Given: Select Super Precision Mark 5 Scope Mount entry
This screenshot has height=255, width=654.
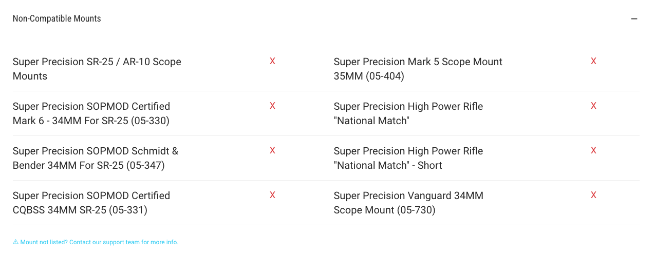Looking at the screenshot, I should [x=418, y=69].
